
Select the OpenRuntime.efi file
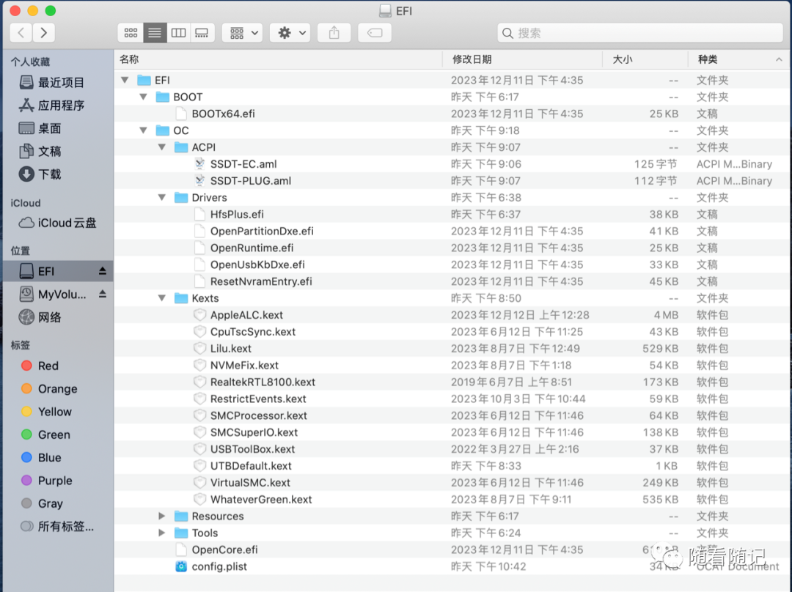pos(252,248)
